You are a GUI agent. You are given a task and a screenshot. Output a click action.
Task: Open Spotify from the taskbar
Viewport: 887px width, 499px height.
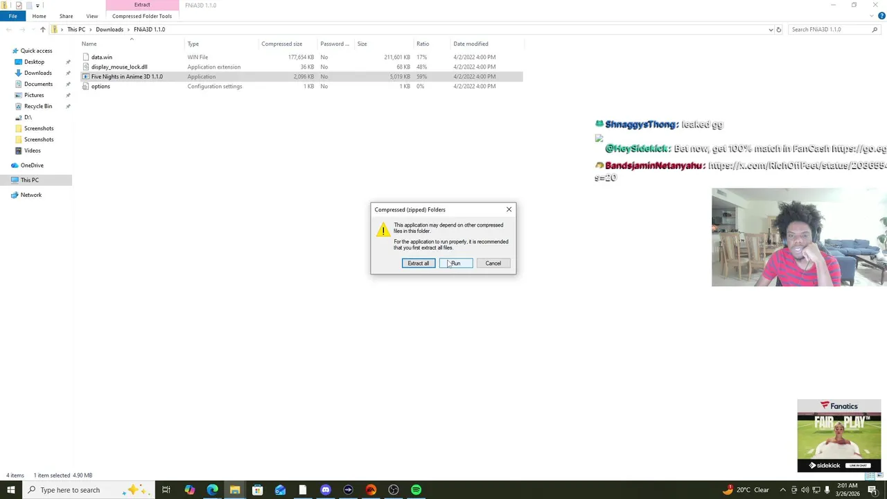pyautogui.click(x=416, y=490)
